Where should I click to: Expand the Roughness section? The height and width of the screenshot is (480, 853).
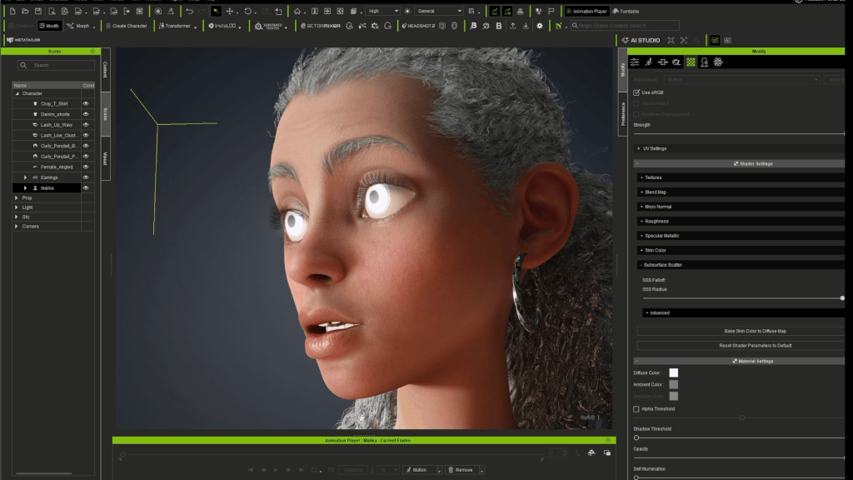pos(741,222)
